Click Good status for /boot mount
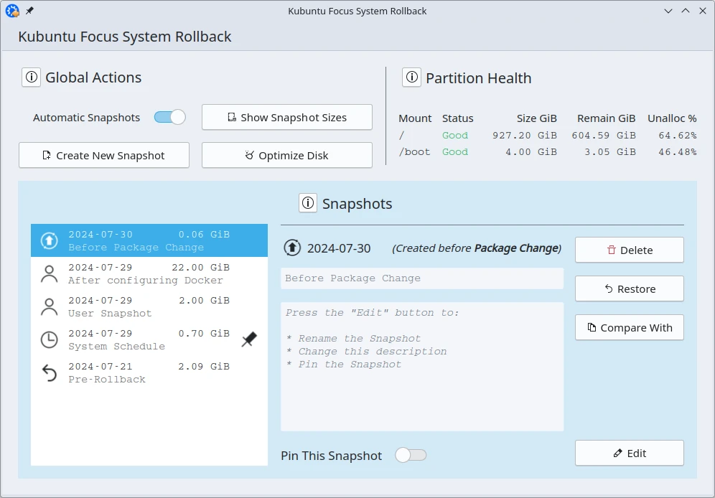 click(455, 151)
